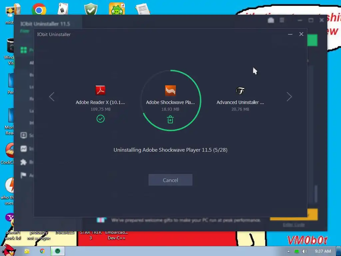Open the STAR TREK 3 desktop shortcut
The width and height of the screenshot is (341, 256).
point(91,235)
